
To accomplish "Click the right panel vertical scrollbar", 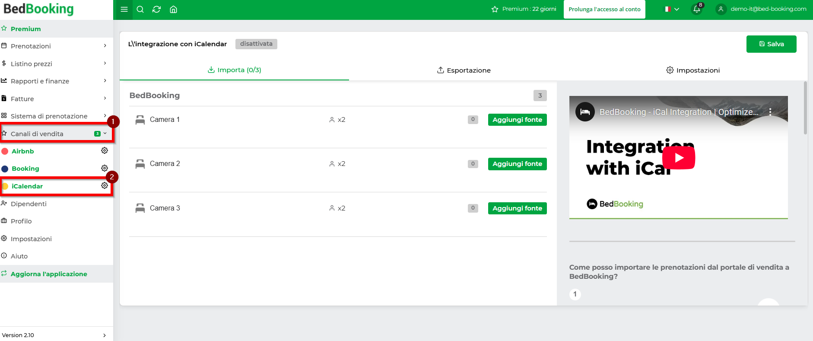I will [805, 108].
